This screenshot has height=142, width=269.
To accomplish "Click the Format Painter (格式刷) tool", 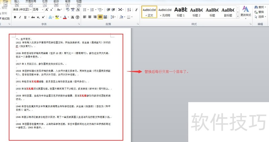I will (5, 19).
